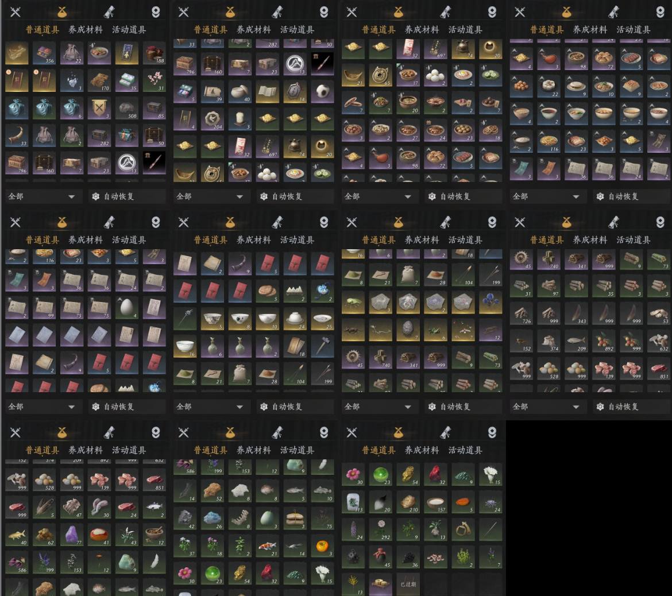Expand the 全部 filter dropdown in top-left panel
The width and height of the screenshot is (672, 596).
pos(41,197)
